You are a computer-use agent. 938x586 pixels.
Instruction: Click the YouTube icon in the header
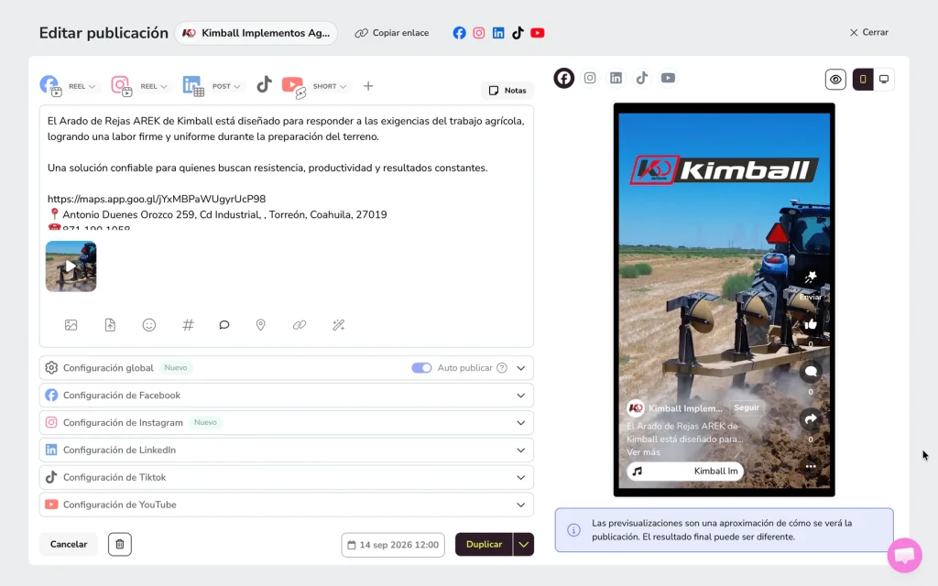click(537, 33)
